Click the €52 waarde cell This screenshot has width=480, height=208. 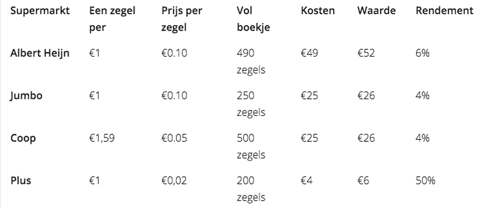click(366, 53)
